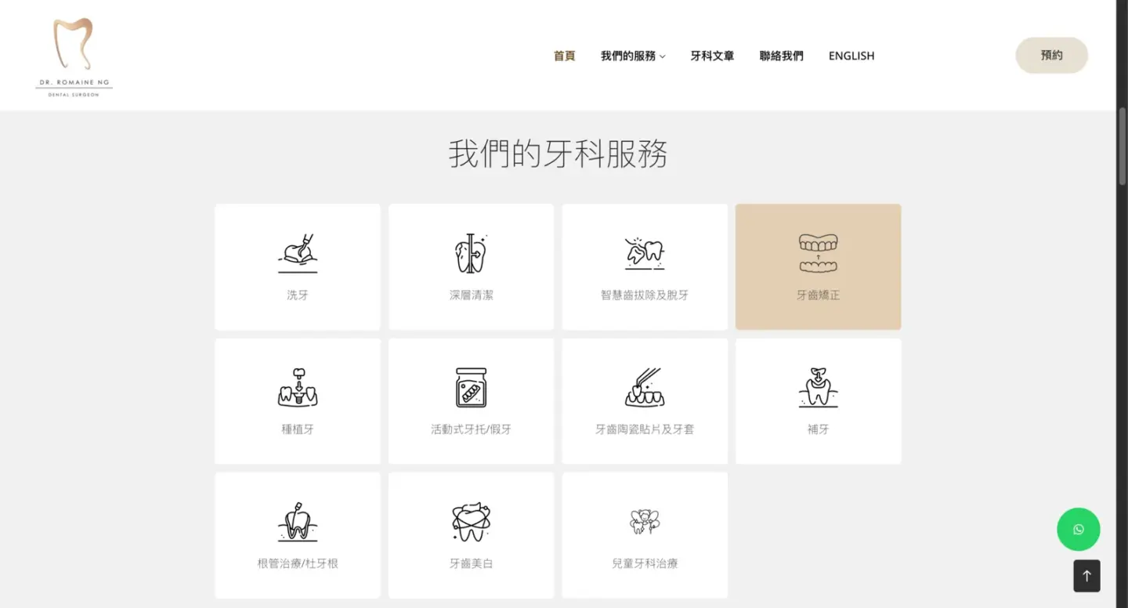Open the 牙齒陶瓷貼片及牙套 veneers icon
The height and width of the screenshot is (608, 1128).
point(645,387)
